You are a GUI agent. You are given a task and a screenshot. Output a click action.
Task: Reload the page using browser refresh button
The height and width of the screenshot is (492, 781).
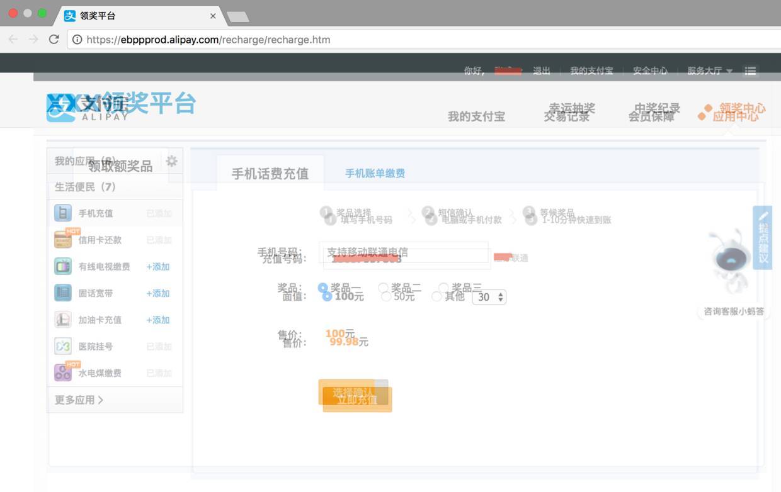coord(54,39)
